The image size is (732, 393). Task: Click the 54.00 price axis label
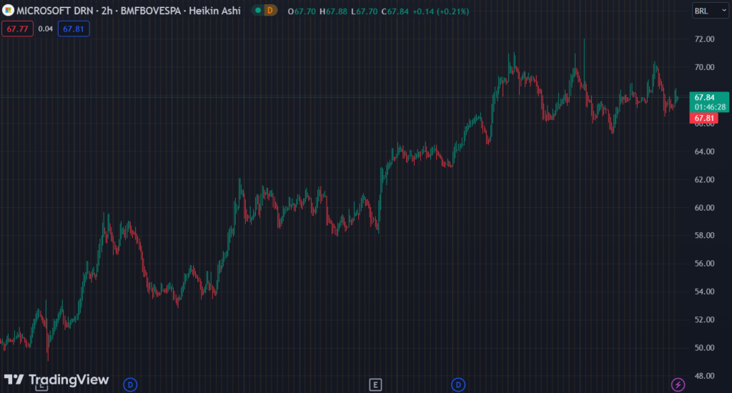click(704, 292)
